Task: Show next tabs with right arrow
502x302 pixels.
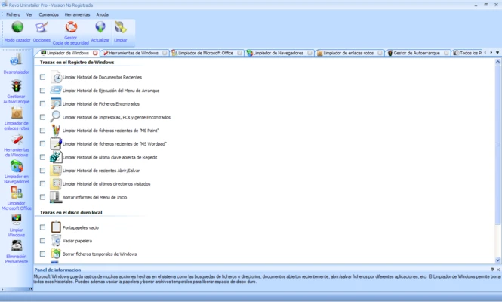Action: (x=491, y=52)
